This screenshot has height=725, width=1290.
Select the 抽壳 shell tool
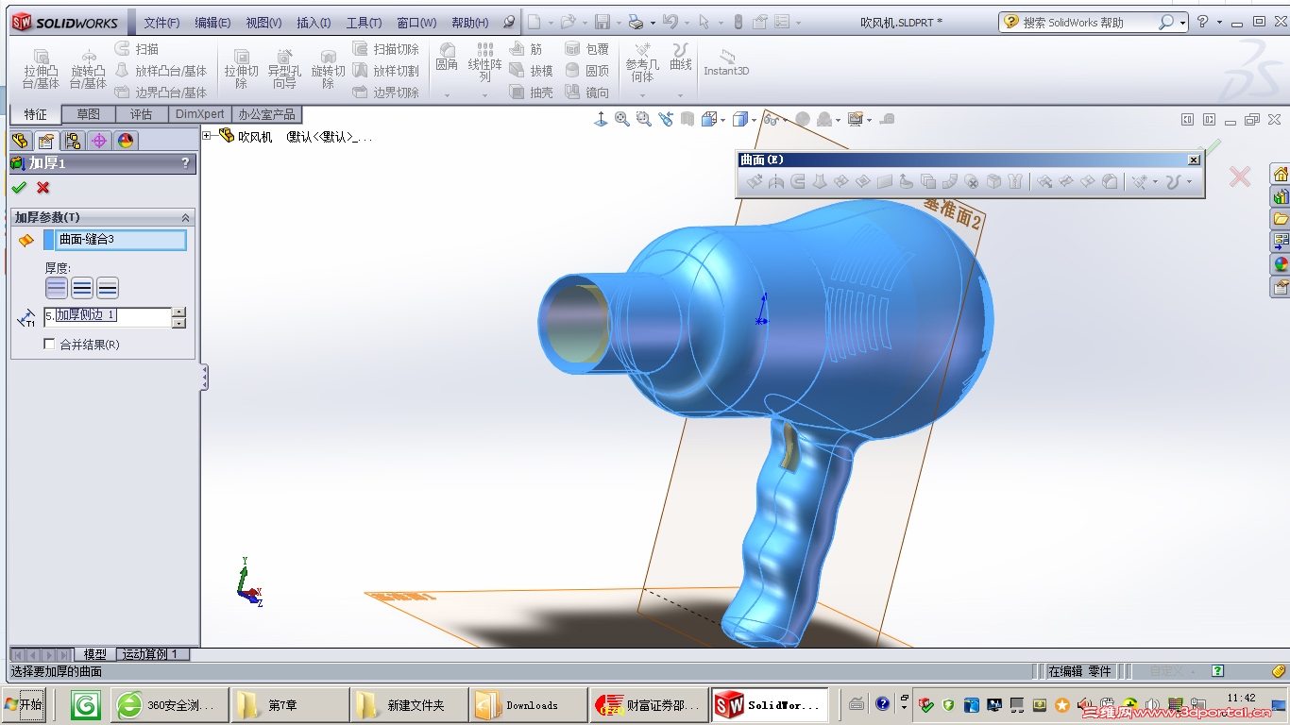[531, 93]
